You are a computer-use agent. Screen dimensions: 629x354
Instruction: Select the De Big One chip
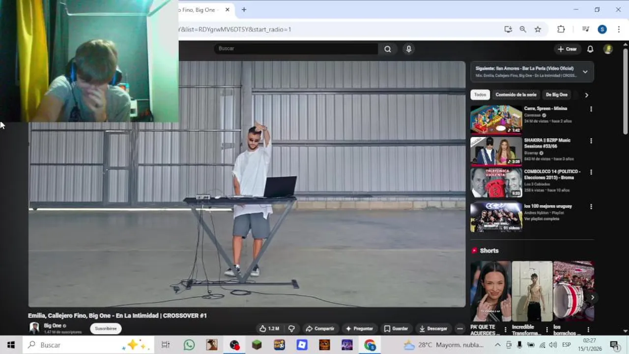[x=556, y=94]
